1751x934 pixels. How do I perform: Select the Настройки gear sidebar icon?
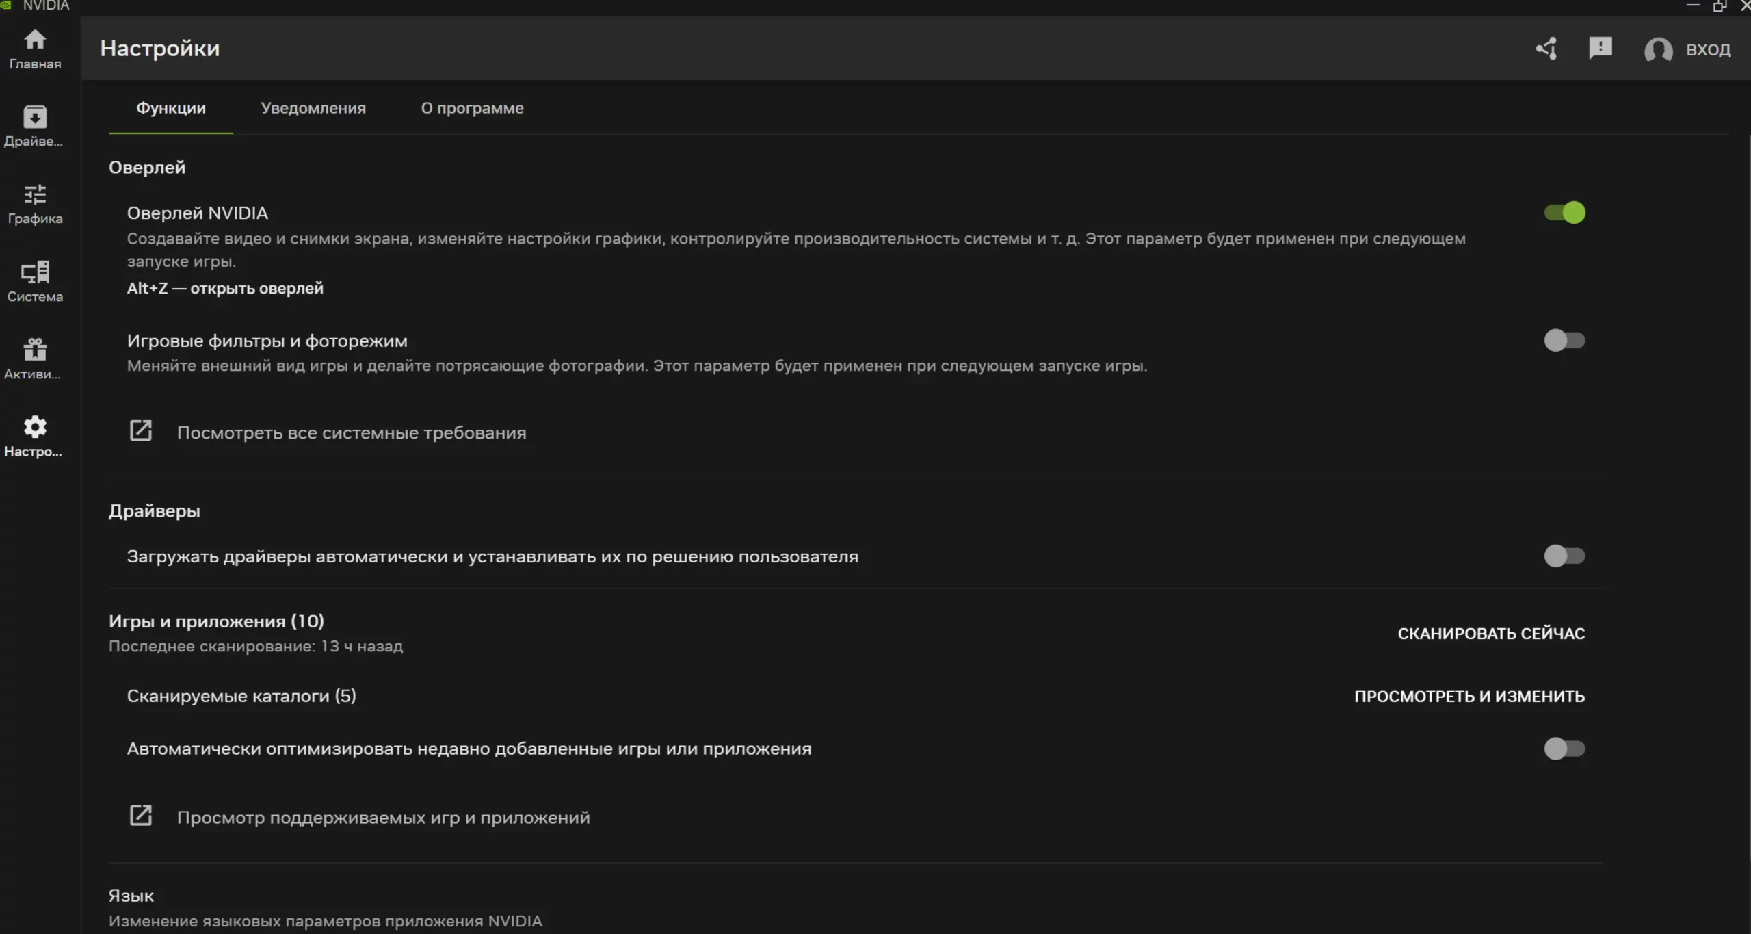pos(35,428)
